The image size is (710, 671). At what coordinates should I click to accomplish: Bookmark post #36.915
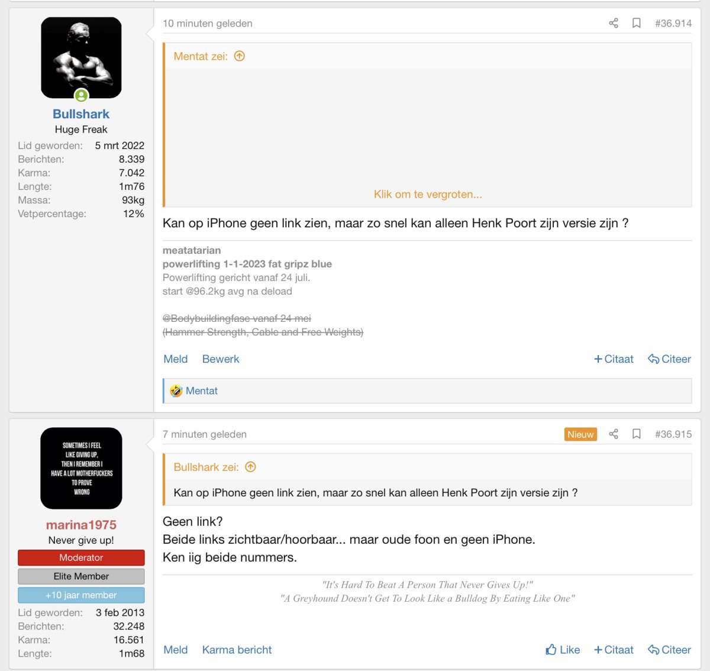[x=637, y=434]
